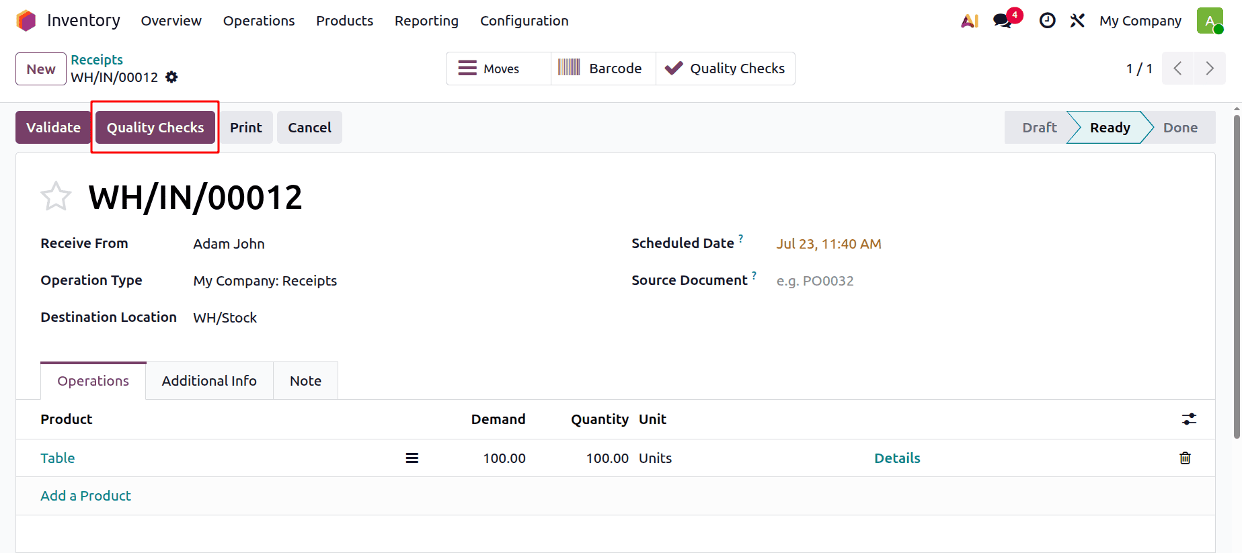
Task: Switch to the Additional Info tab
Action: [x=209, y=381]
